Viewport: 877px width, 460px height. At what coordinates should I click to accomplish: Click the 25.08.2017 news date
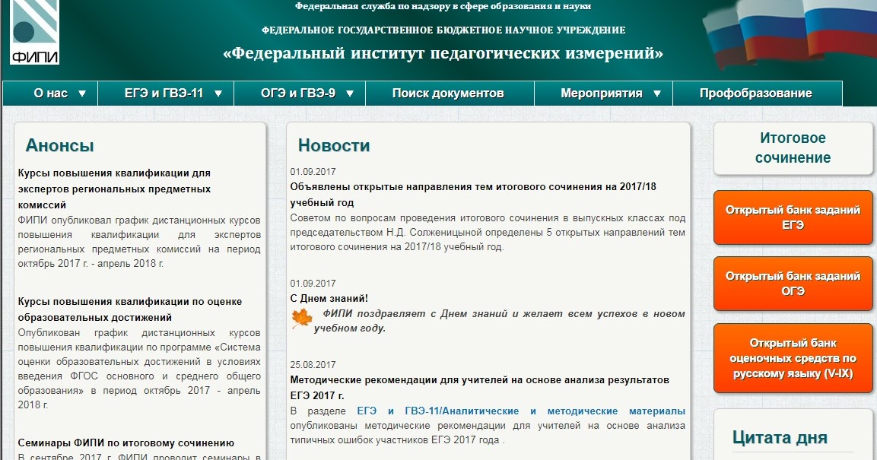tap(313, 365)
